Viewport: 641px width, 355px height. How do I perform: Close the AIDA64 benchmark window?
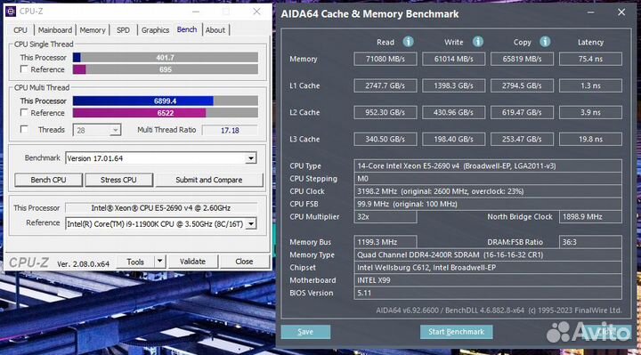coord(621,12)
